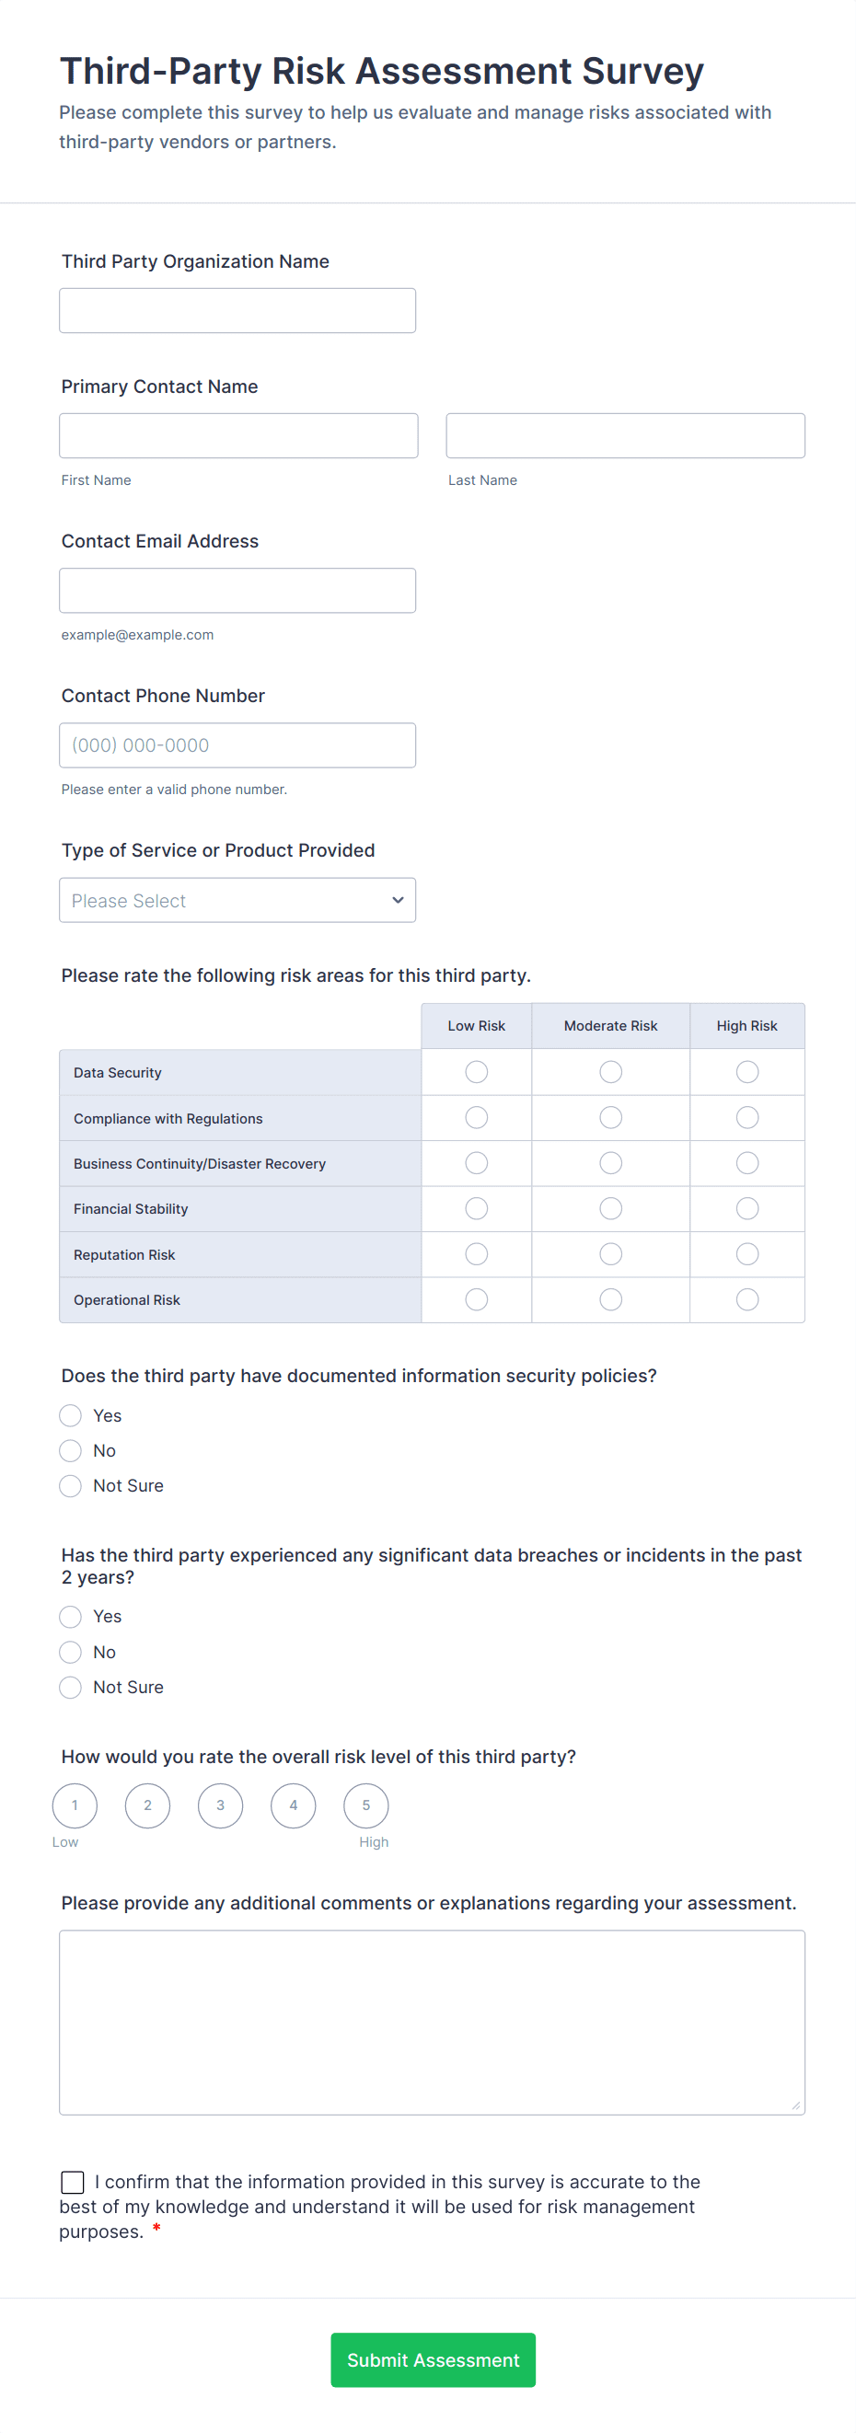Select Low Risk for Financial Stability
Viewport: 856px width, 2433px height.
tap(476, 1208)
